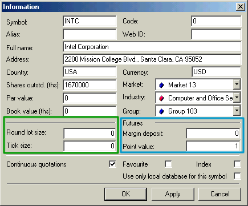Select the empty Alias input field
Screen dimensions: 248x206
pos(90,34)
